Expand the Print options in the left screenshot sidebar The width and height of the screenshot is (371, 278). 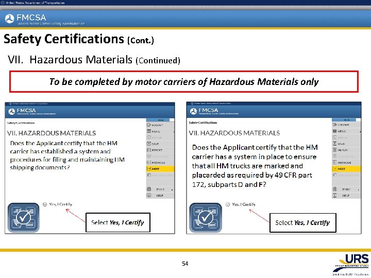(160, 189)
